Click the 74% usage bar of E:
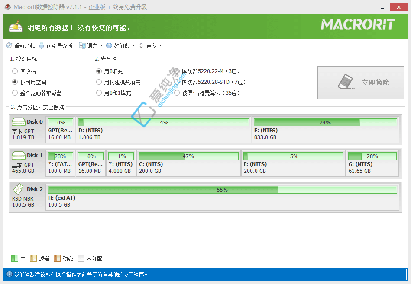Viewport: 411px width, 284px height. coord(325,122)
